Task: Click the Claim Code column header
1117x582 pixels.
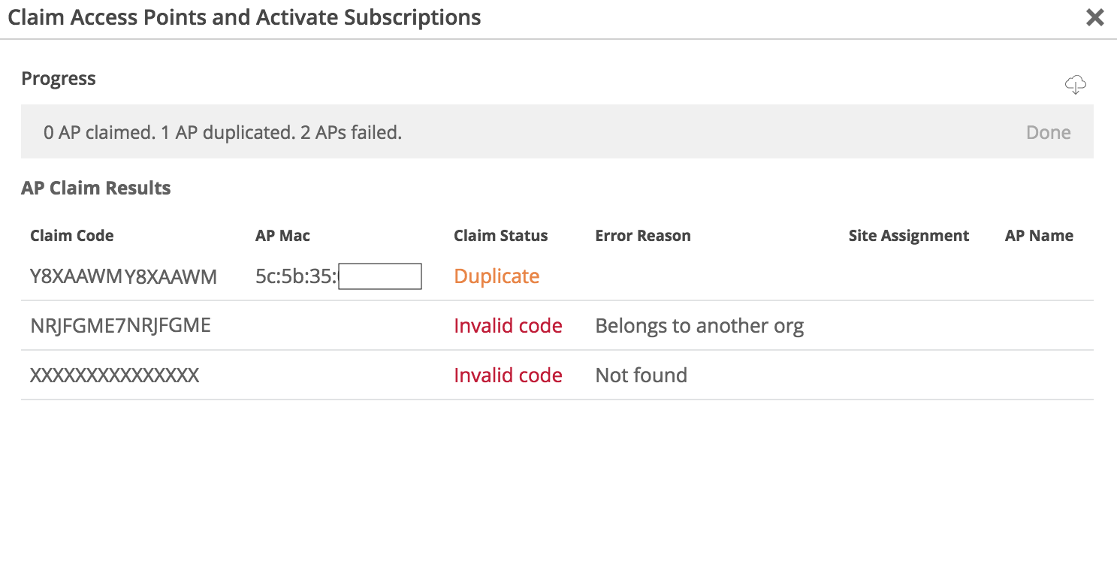Action: [72, 236]
